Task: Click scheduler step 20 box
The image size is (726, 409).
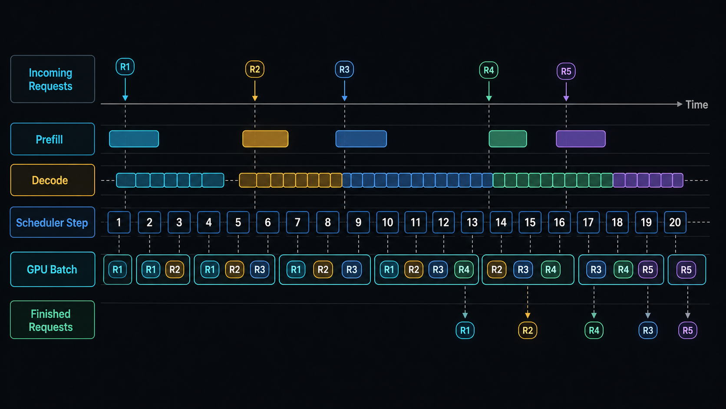Action: tap(675, 222)
